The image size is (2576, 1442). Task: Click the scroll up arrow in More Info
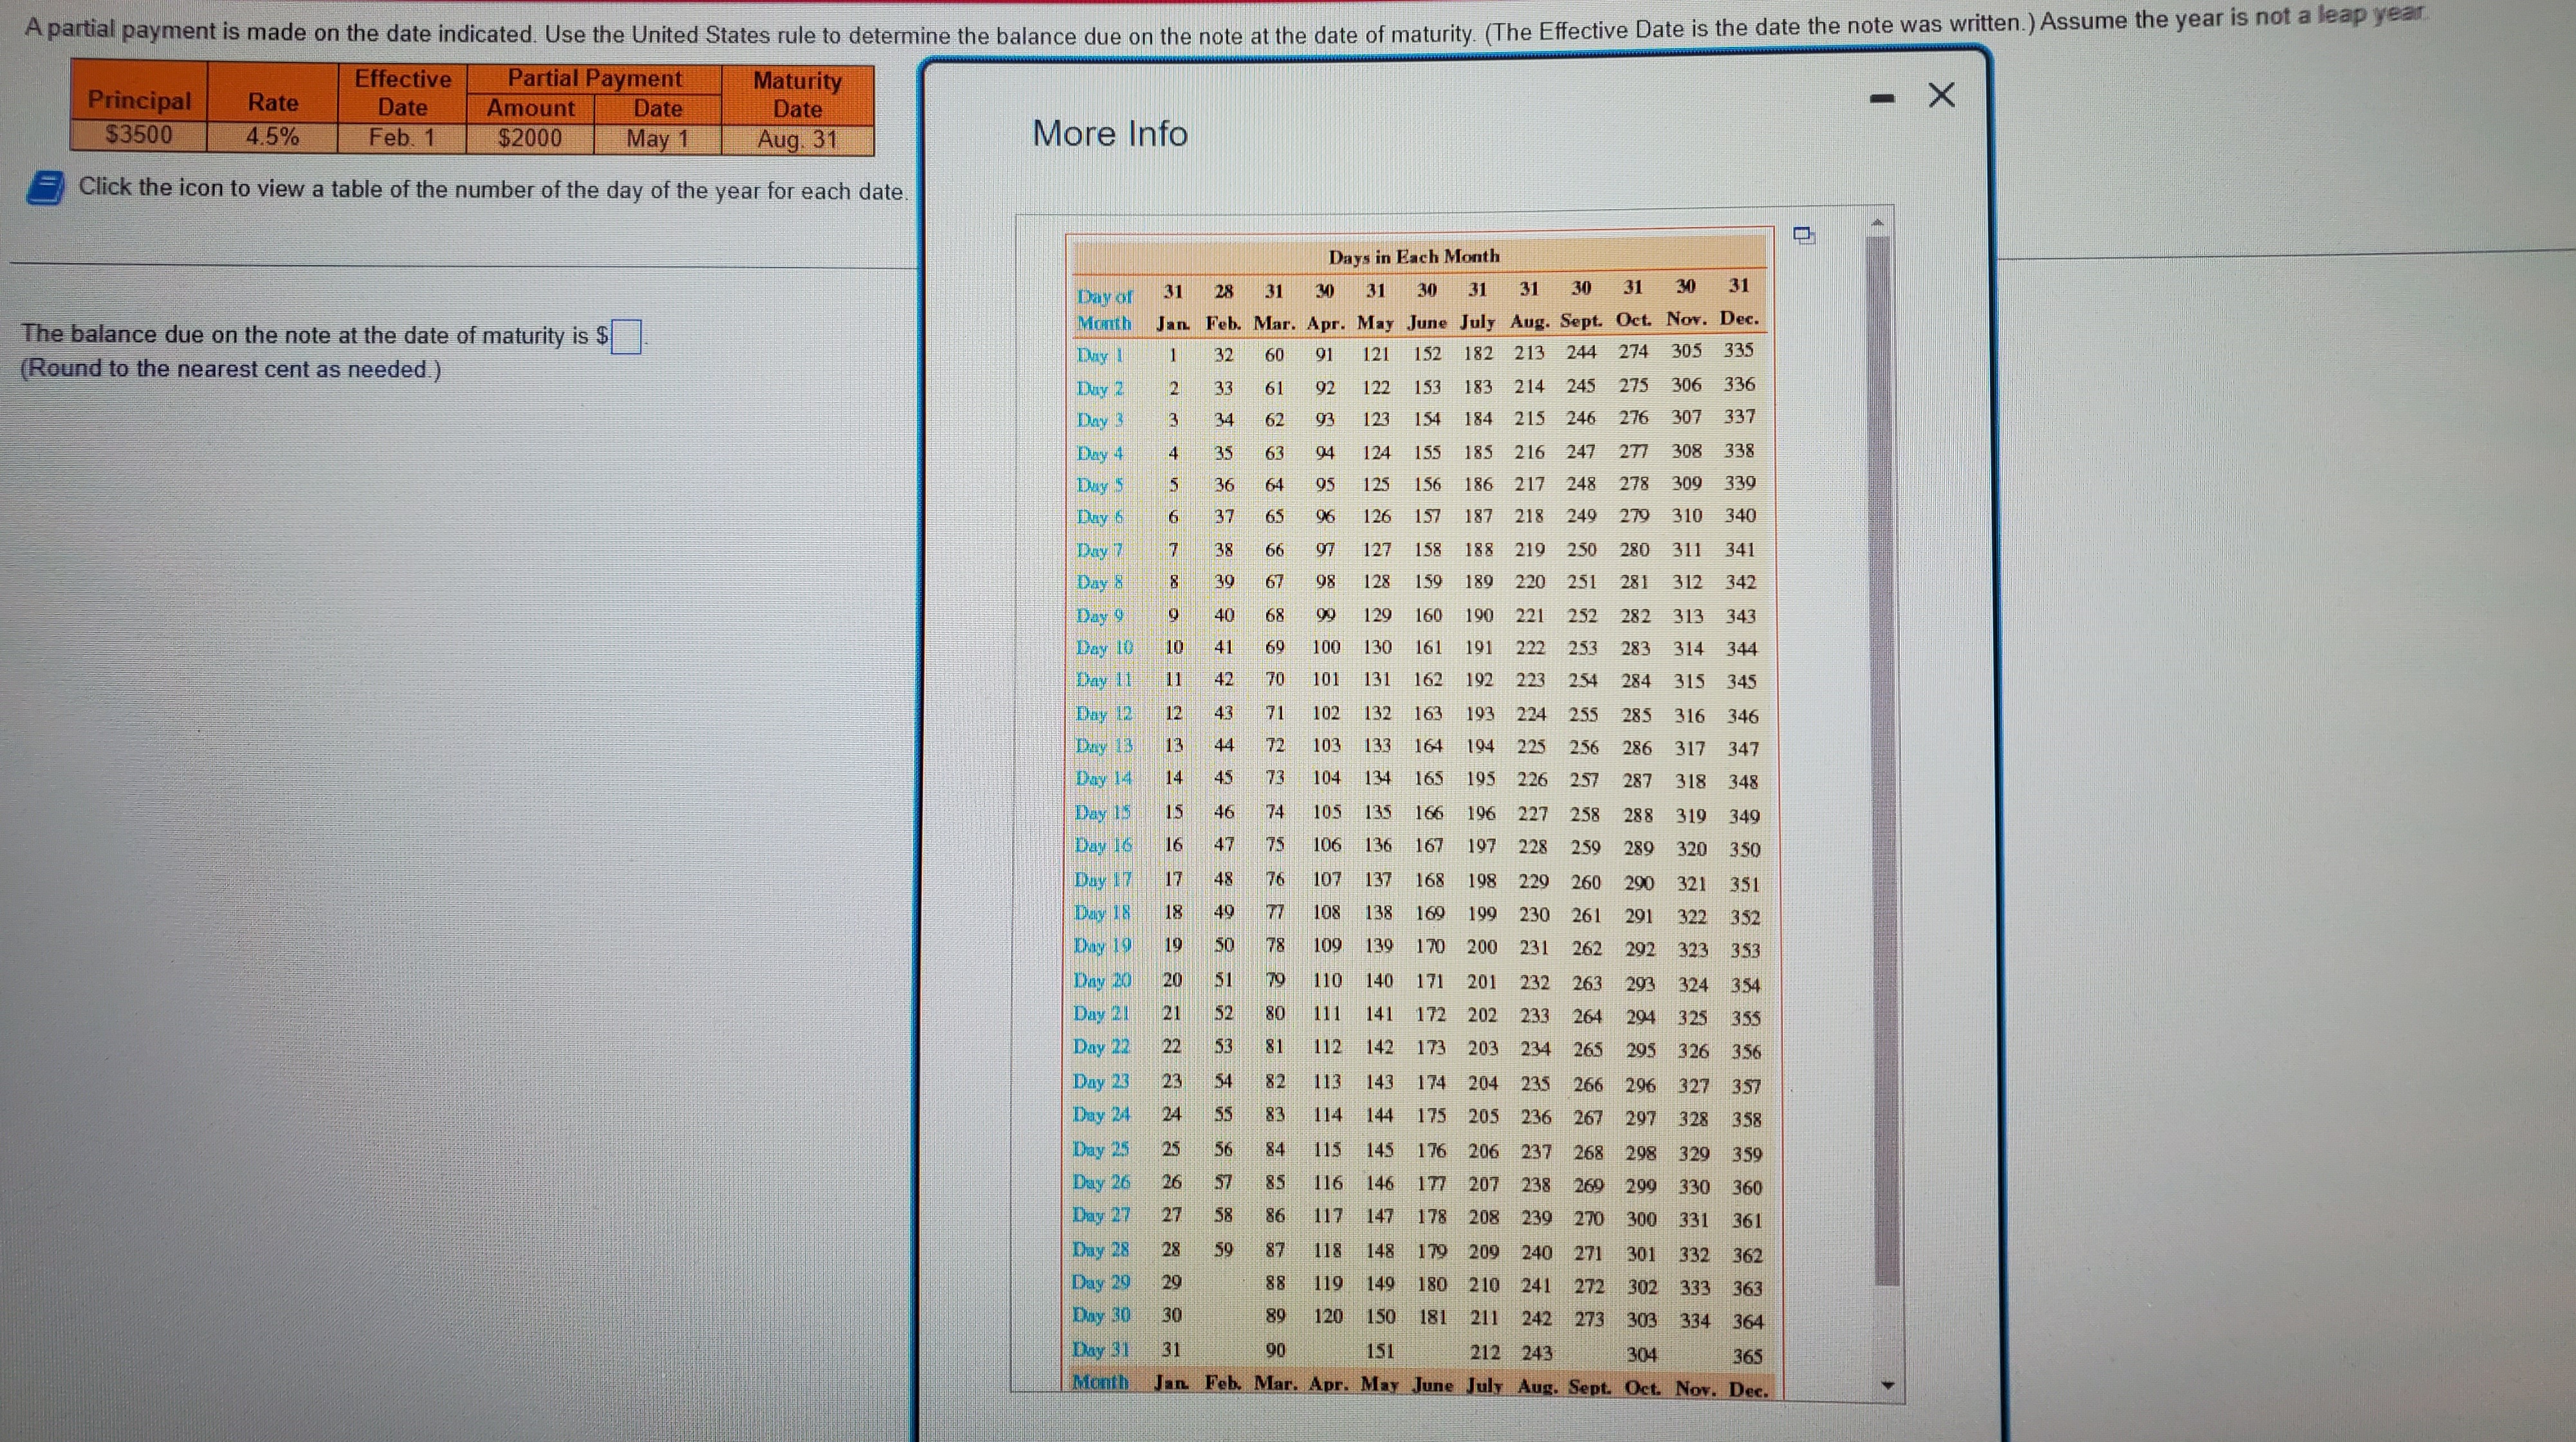[x=1877, y=222]
